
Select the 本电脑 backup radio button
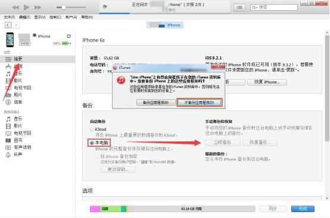pyautogui.click(x=92, y=143)
